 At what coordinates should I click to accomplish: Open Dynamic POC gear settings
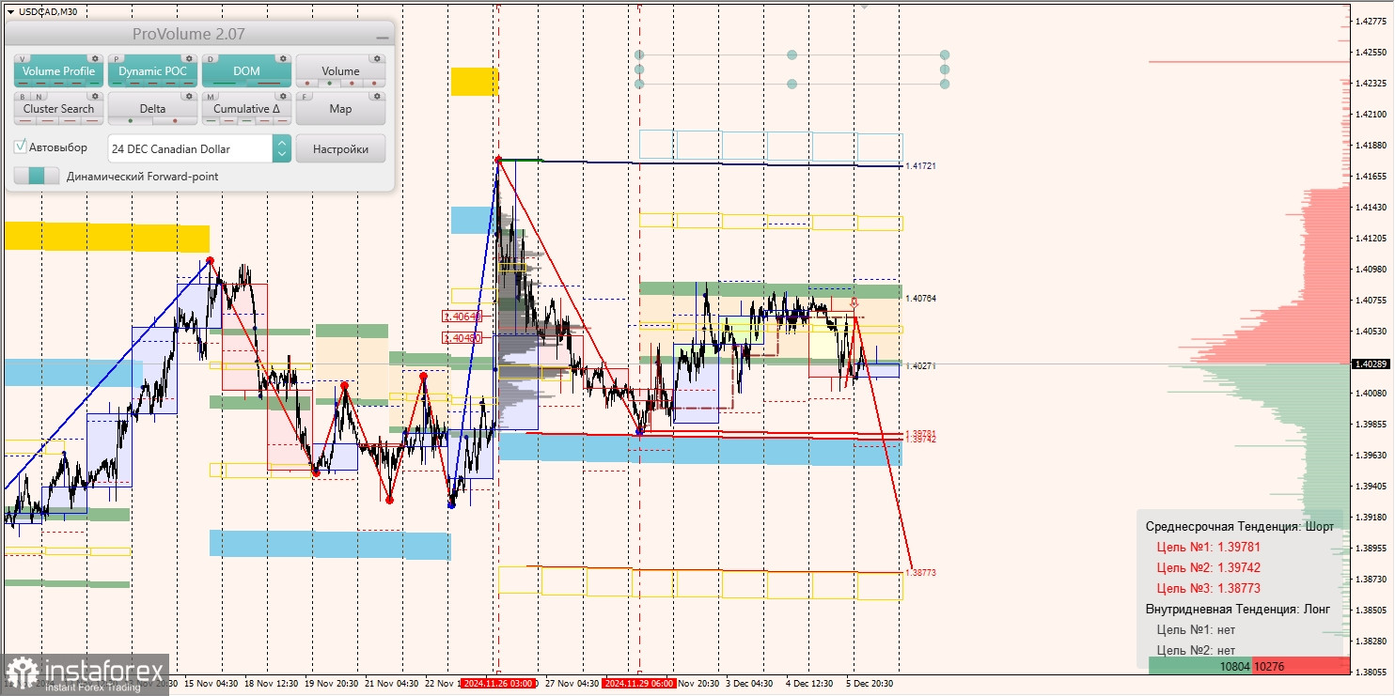coord(189,58)
